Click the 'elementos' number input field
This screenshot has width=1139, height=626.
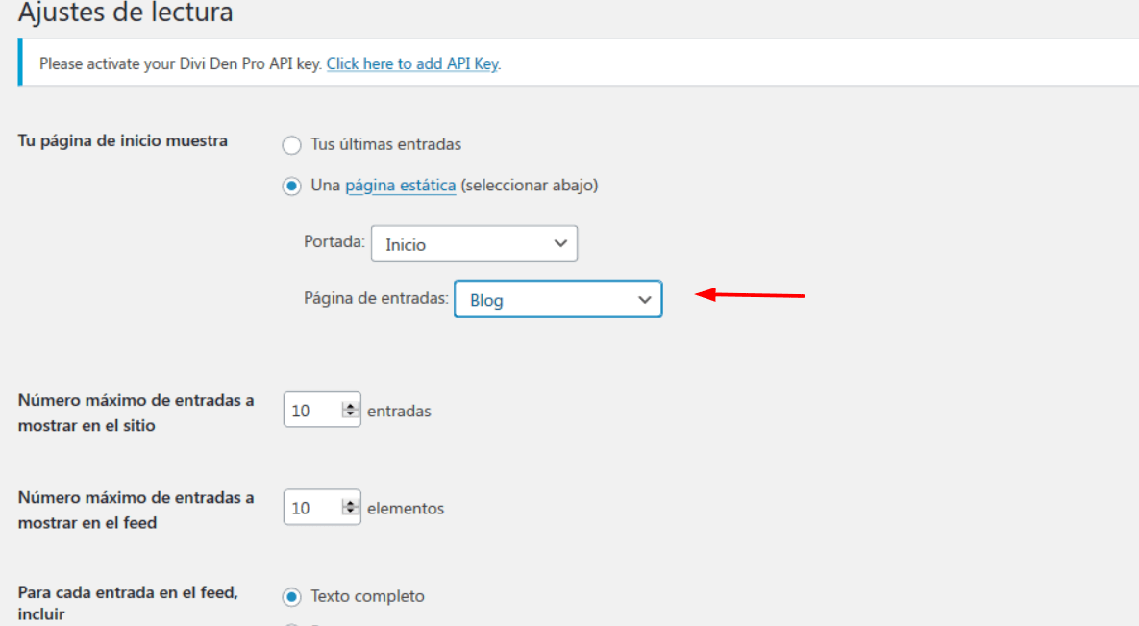322,507
